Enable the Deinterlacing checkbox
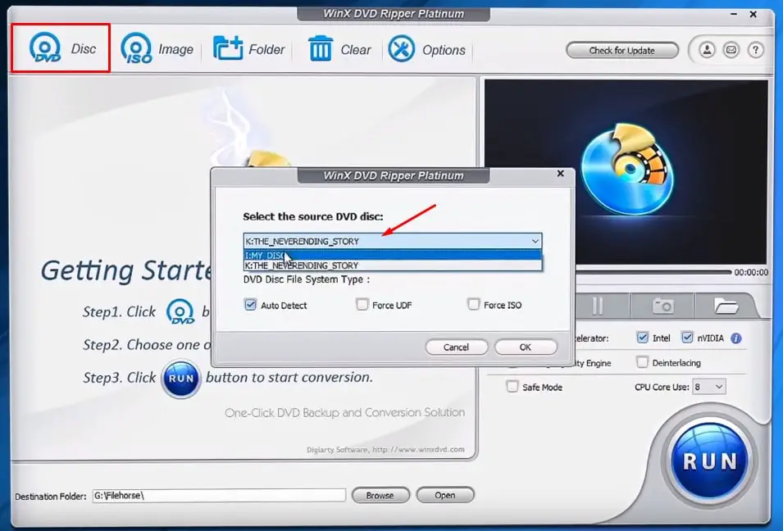The image size is (783, 531). [642, 362]
